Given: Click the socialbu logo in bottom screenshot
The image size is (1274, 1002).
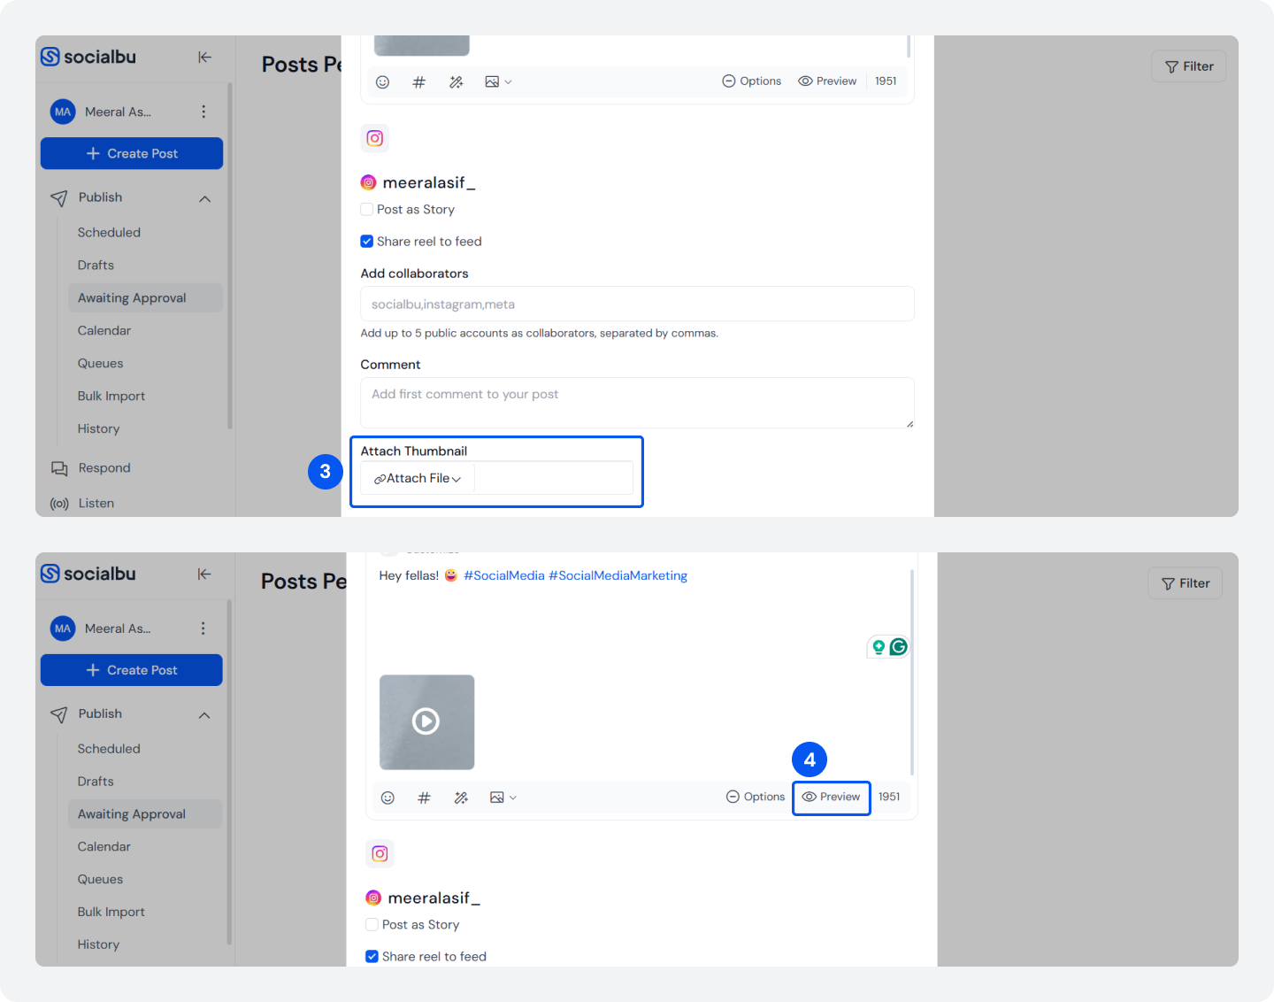Looking at the screenshot, I should point(88,574).
